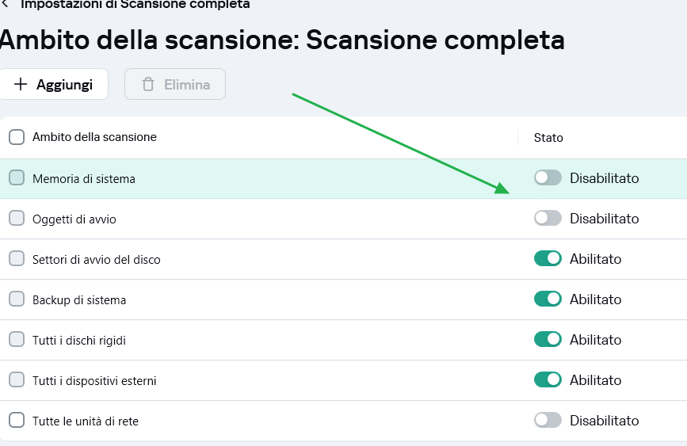Screen dimensions: 687x446
Task: Check the Tutti i dischi rigidi checkbox
Action: [17, 340]
